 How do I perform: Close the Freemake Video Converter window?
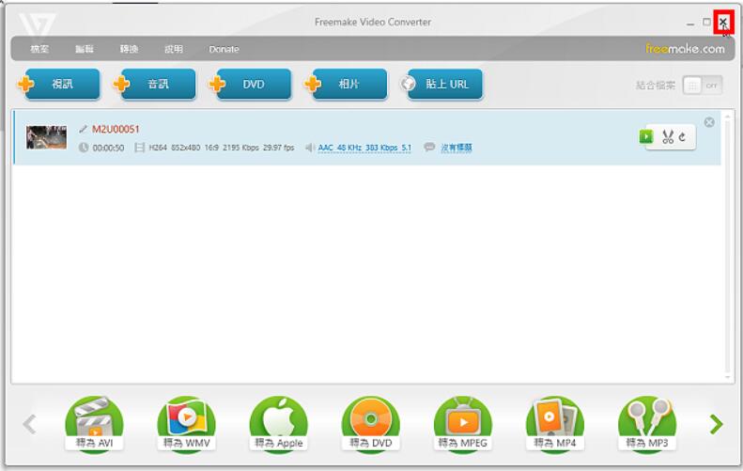723,22
